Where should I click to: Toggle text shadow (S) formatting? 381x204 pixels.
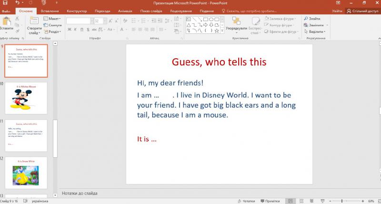point(88,30)
